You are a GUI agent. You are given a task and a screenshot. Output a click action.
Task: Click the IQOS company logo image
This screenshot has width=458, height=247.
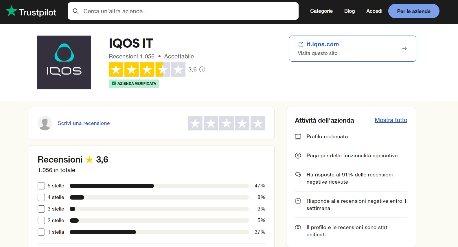64,62
